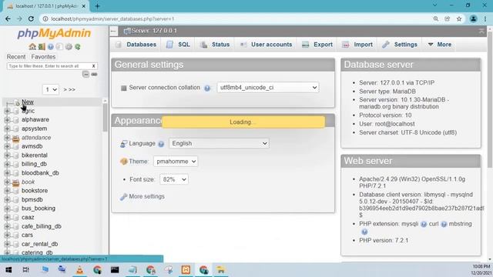Open the Theme dropdown showing pmahomme
The height and width of the screenshot is (277, 493).
coord(176,162)
